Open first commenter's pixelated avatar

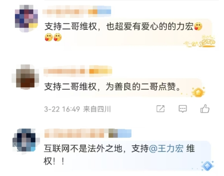tap(26, 18)
